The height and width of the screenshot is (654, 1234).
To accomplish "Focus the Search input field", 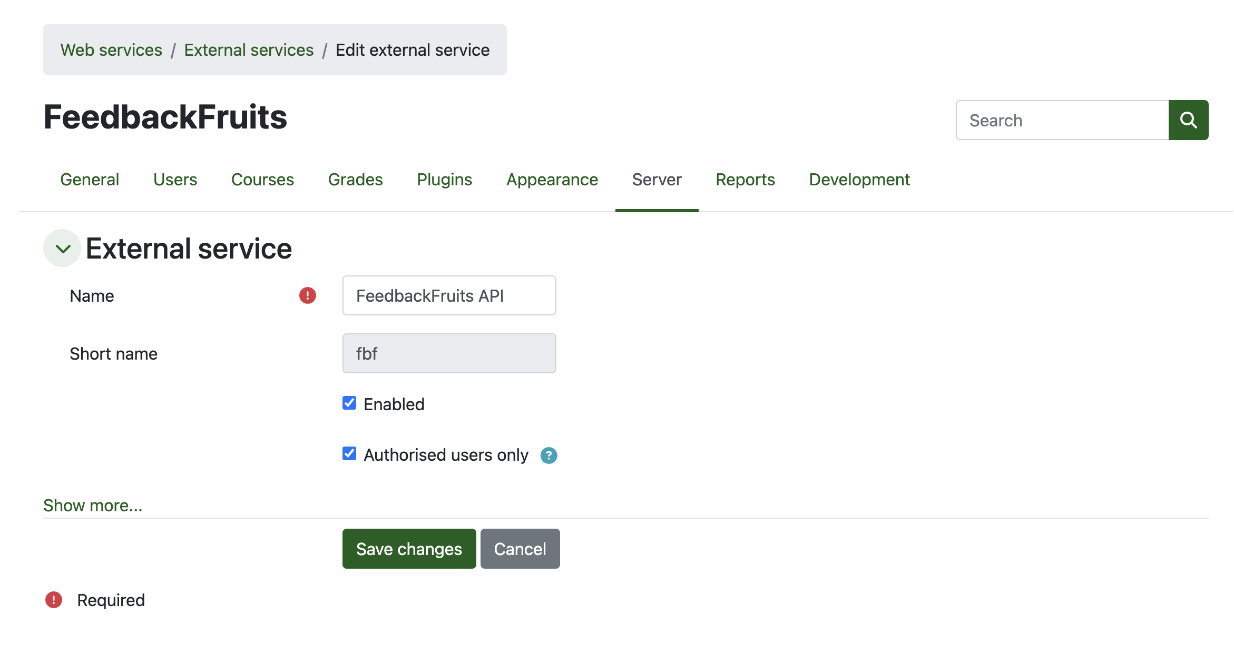I will click(x=1062, y=120).
